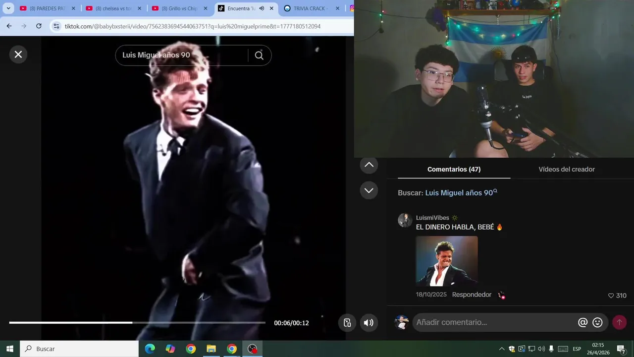The image size is (634, 357).
Task: Open the first Chrome icon in taskbar
Action: click(x=191, y=349)
